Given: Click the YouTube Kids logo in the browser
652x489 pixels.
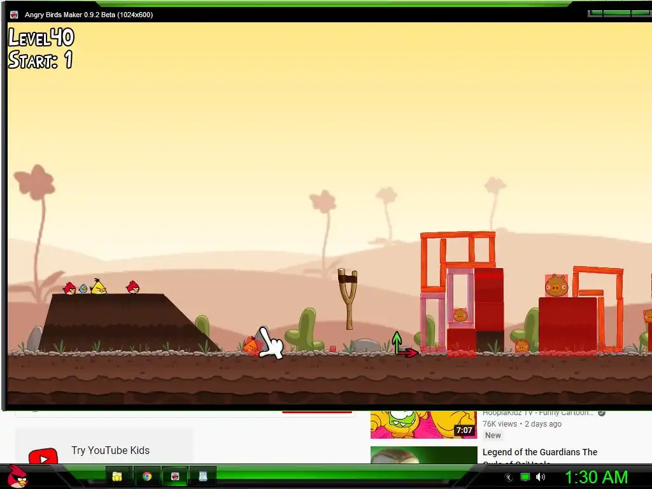Looking at the screenshot, I should 43,457.
